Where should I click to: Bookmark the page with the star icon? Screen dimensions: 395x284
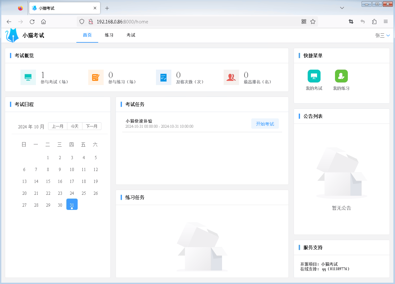(313, 22)
